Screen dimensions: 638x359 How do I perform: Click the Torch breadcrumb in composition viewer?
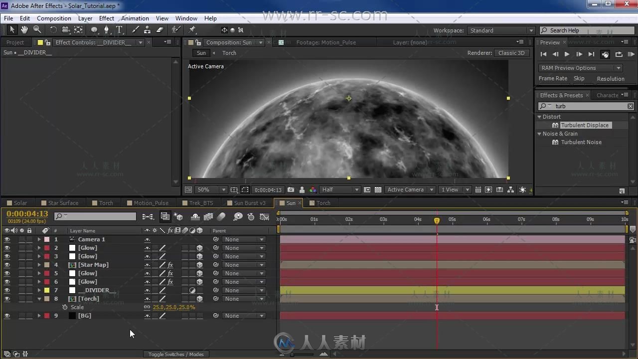(x=229, y=53)
